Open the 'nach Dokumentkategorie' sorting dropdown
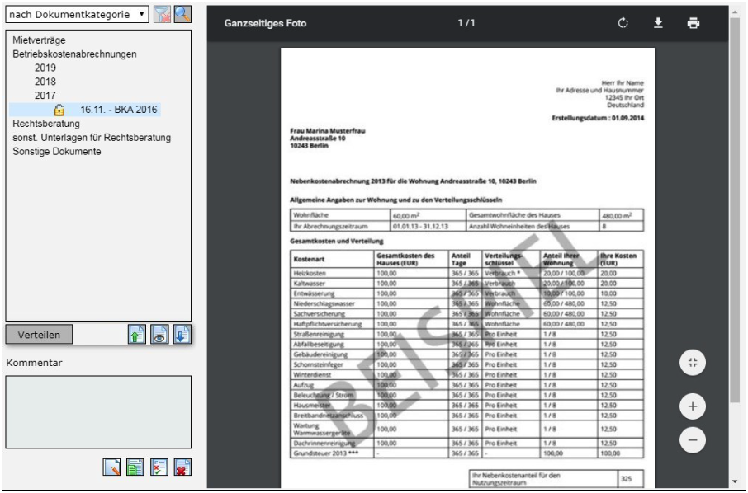 point(77,14)
